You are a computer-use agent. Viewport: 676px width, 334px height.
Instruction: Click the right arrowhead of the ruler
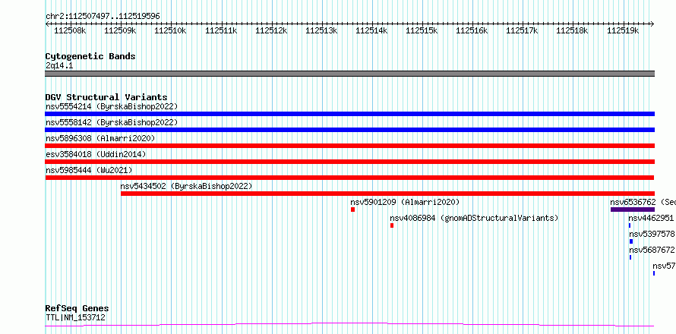coord(652,24)
